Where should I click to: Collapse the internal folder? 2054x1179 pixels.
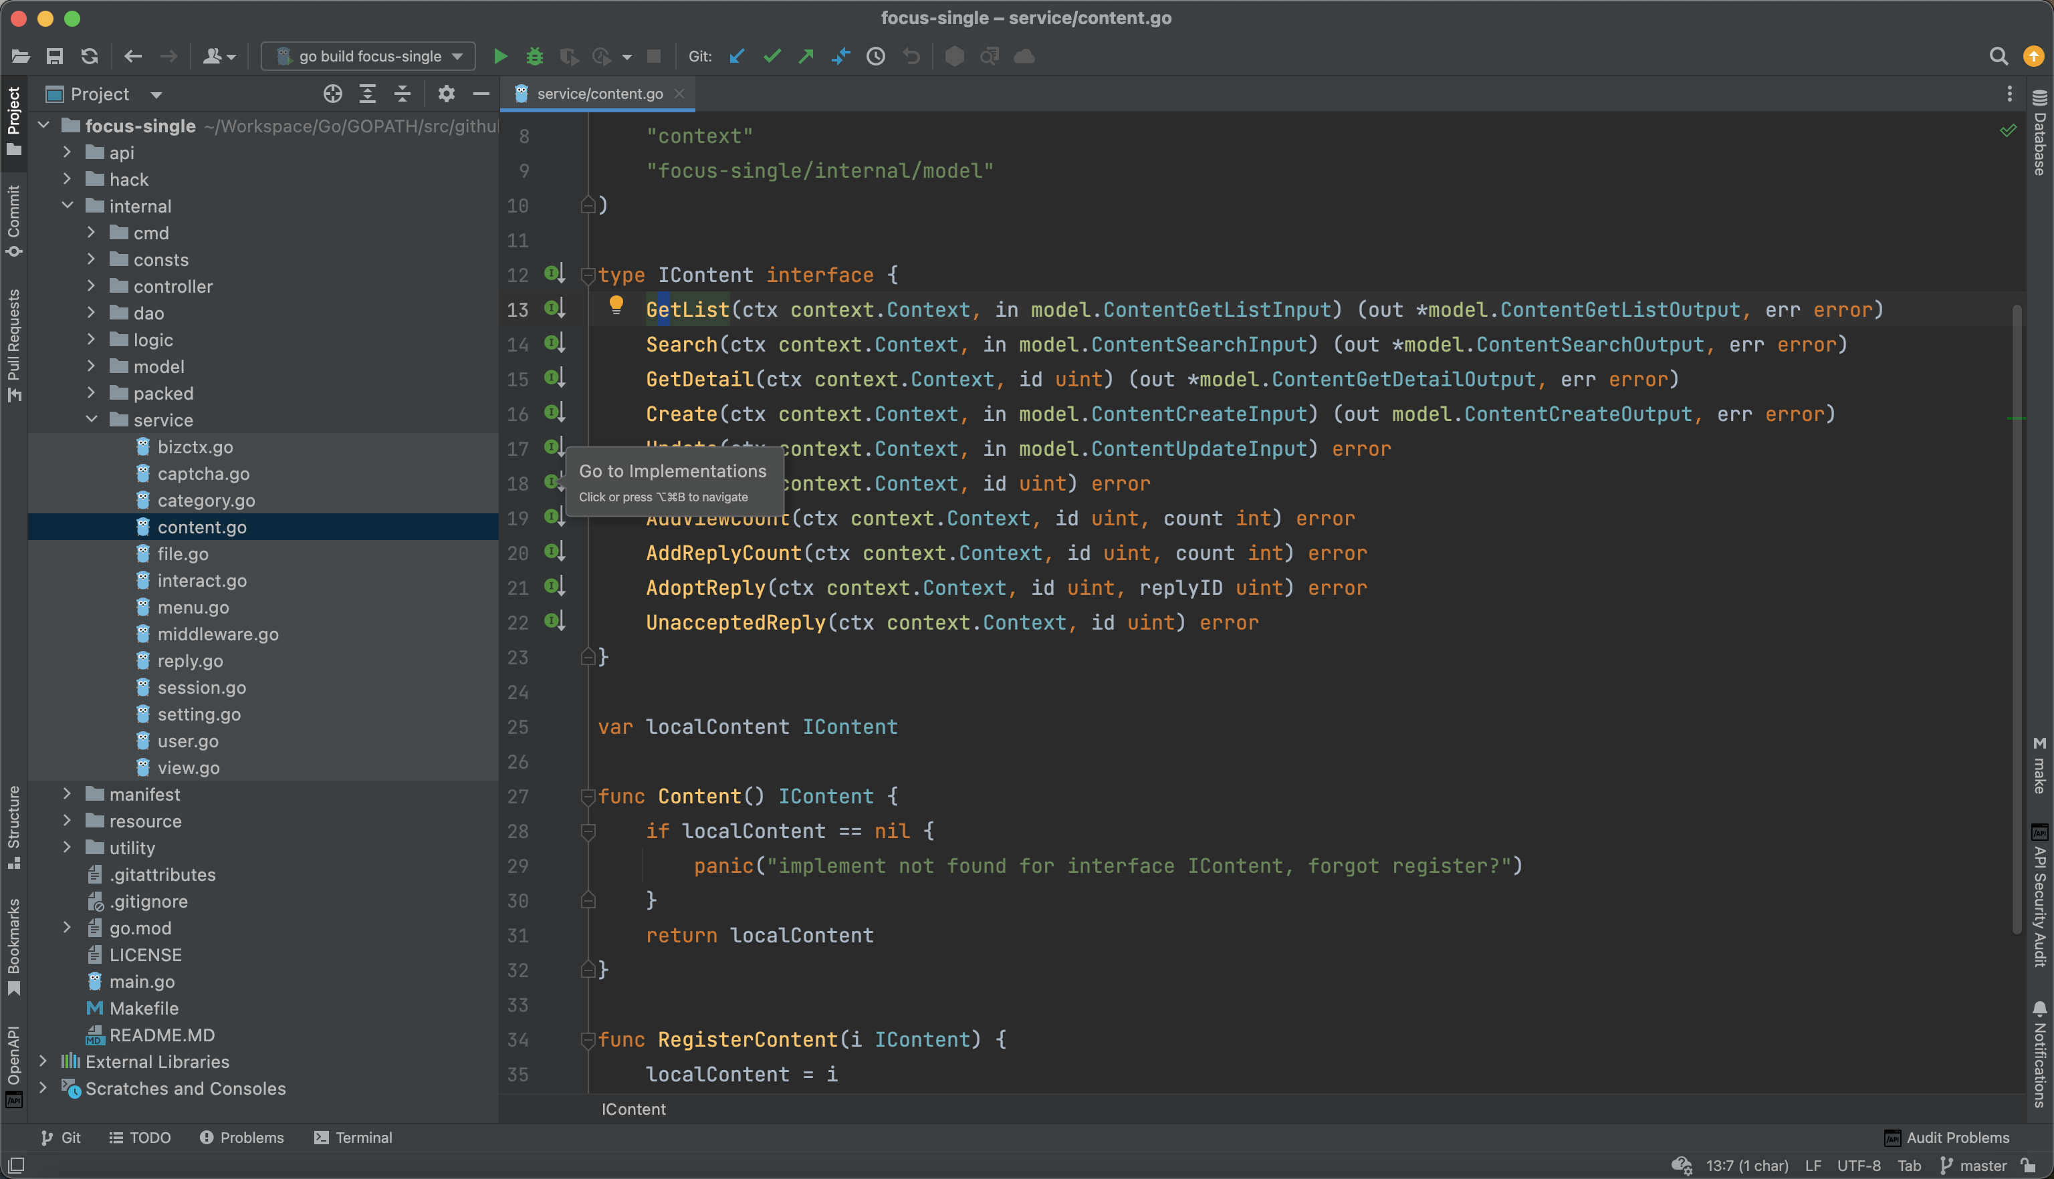point(68,206)
